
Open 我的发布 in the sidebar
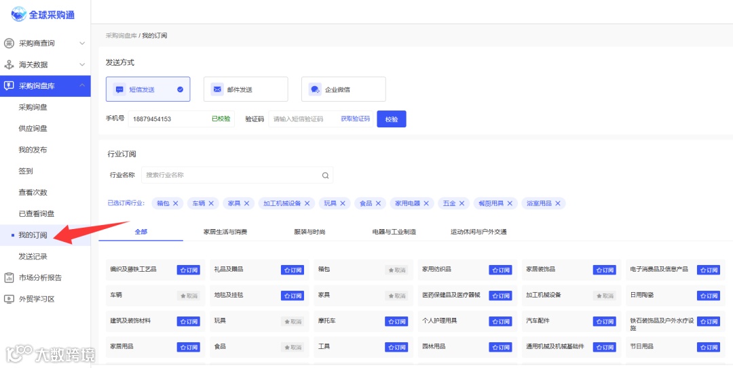click(33, 150)
